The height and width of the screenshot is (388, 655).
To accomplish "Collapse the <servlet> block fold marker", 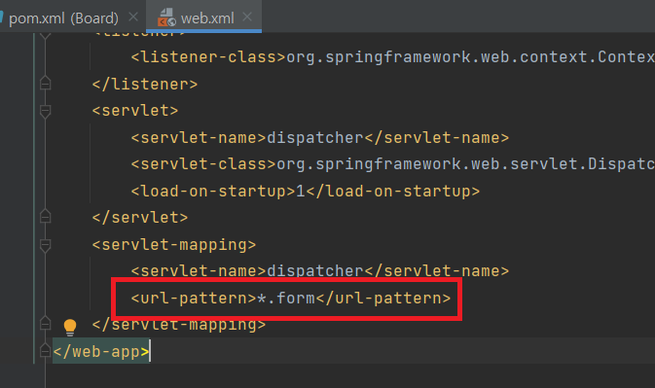I will pyautogui.click(x=45, y=112).
